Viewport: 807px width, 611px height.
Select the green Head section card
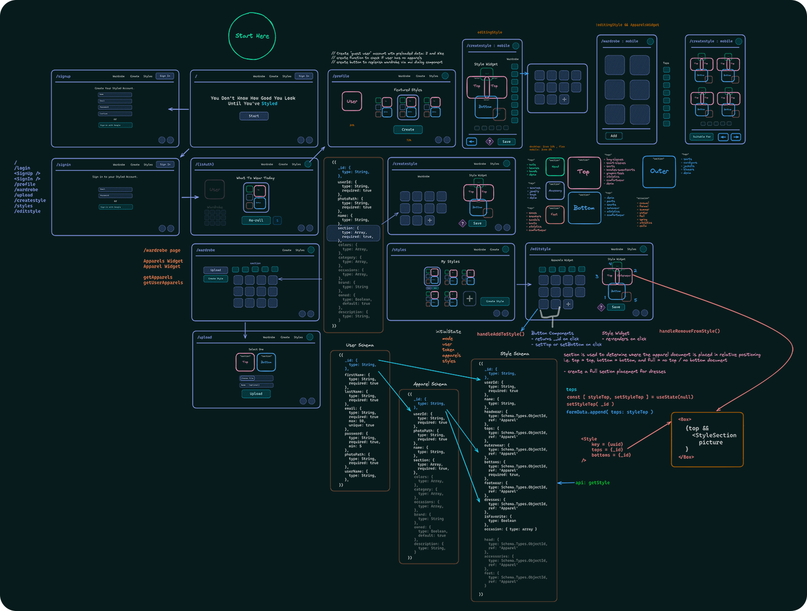tap(555, 166)
